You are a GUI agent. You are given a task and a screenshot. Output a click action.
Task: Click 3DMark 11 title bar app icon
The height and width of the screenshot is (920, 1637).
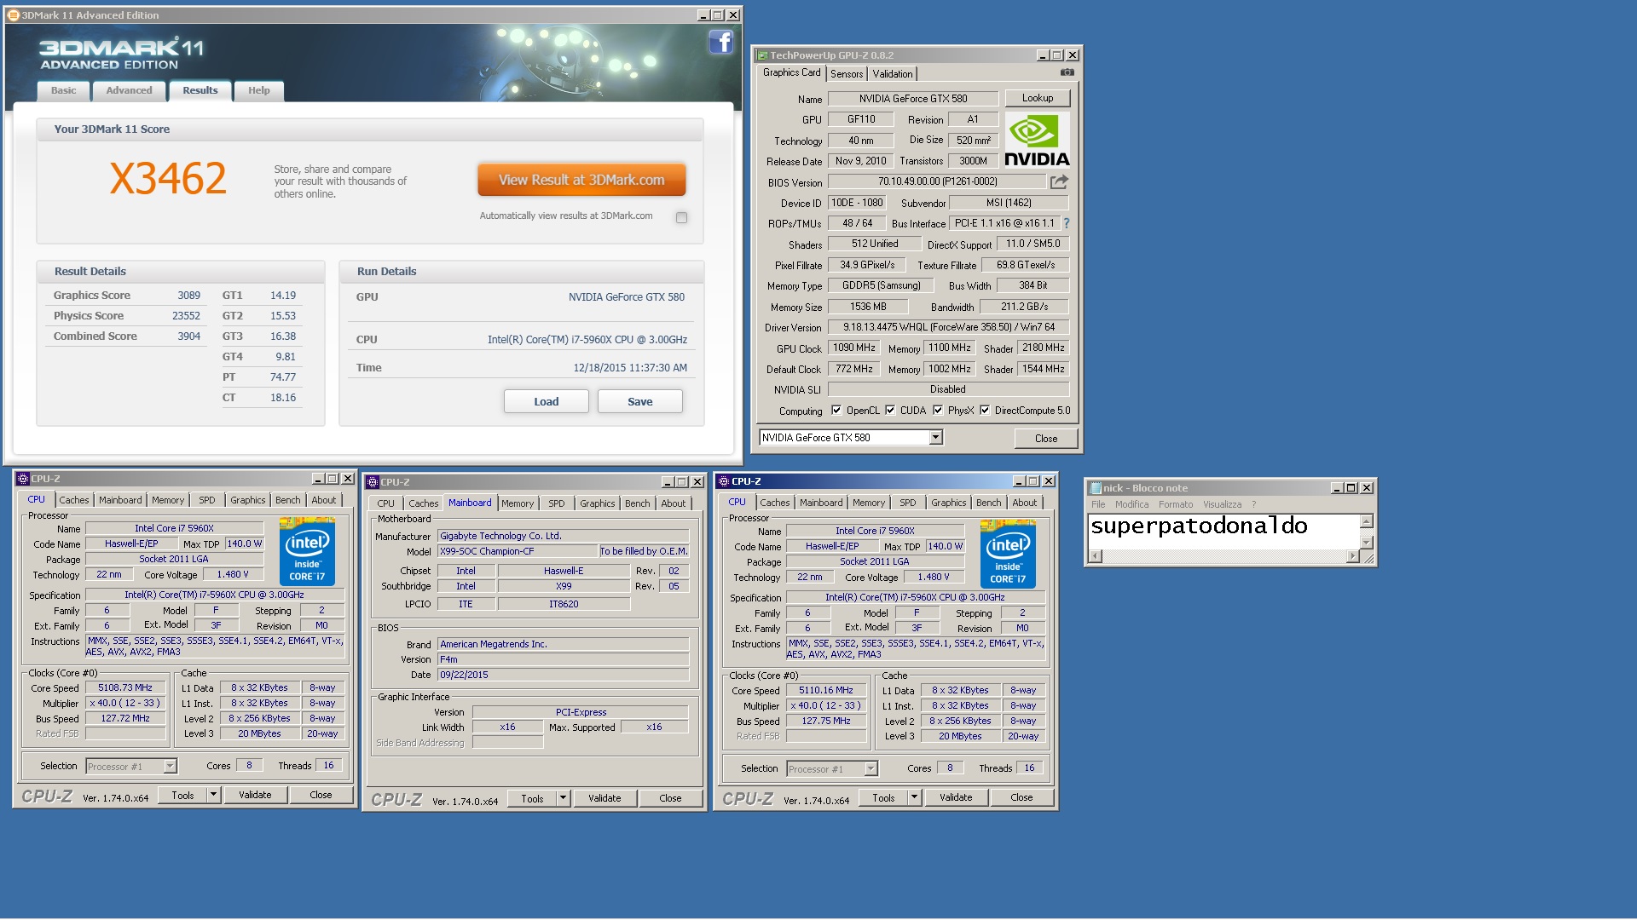coord(13,14)
